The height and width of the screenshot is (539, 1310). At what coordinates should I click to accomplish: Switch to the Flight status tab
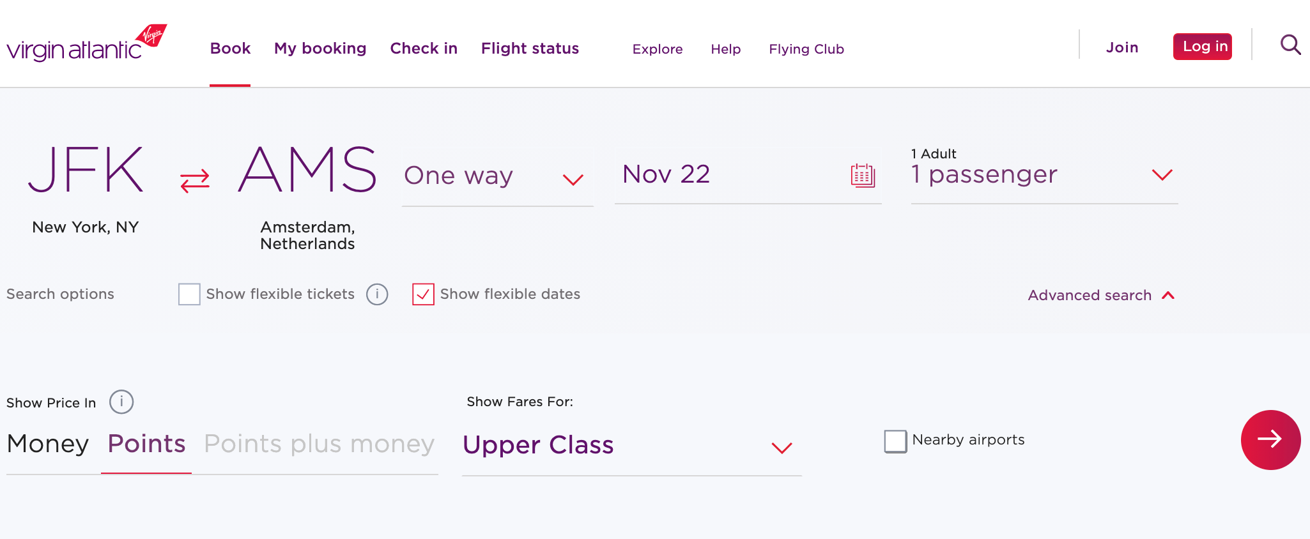pyautogui.click(x=530, y=49)
